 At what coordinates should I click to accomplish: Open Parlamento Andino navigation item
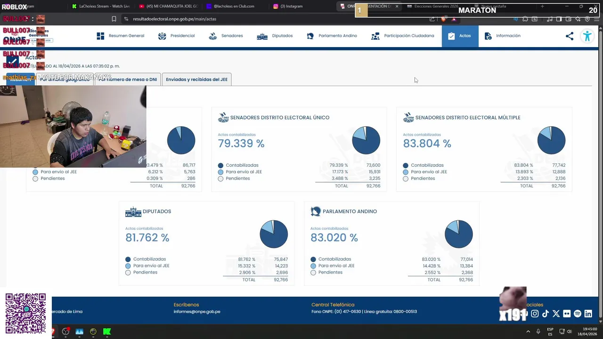click(x=332, y=36)
